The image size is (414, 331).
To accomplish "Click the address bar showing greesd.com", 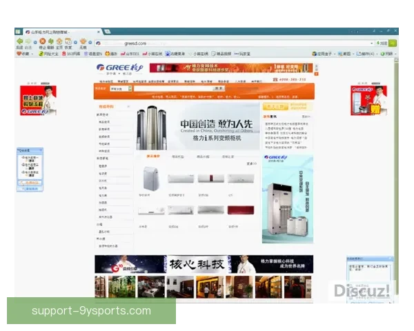I will pos(234,43).
